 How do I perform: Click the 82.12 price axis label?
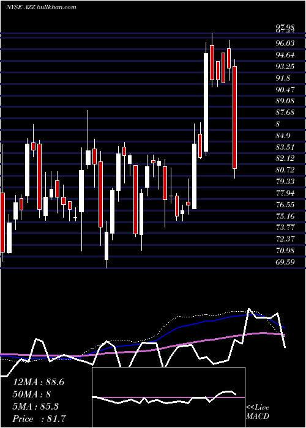coord(285,158)
